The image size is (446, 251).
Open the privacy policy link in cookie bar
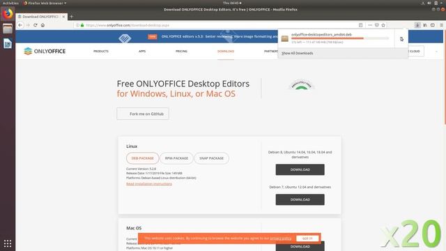(x=281, y=238)
